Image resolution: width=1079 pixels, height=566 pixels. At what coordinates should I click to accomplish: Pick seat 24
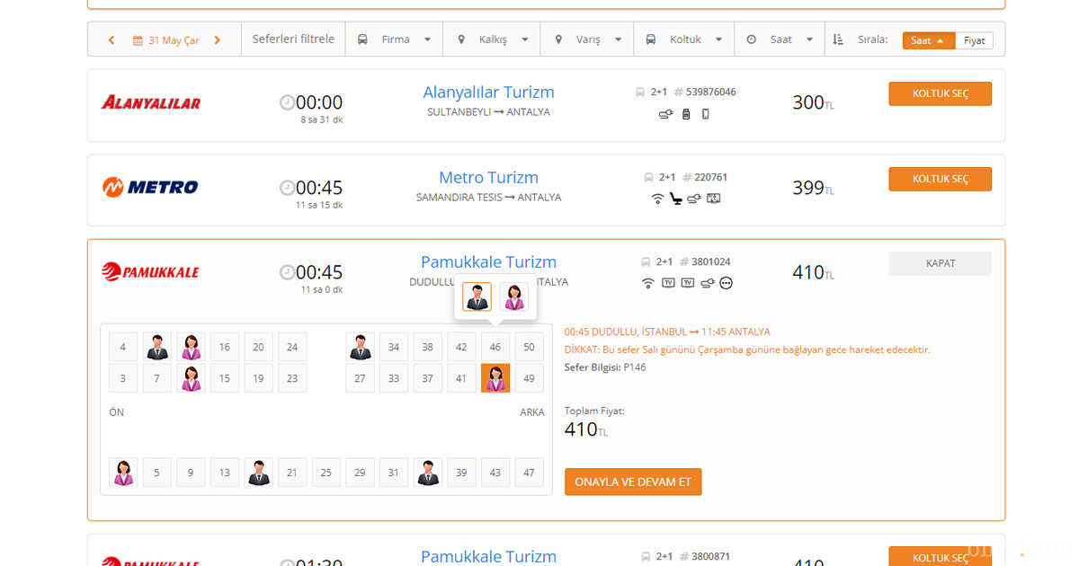292,347
